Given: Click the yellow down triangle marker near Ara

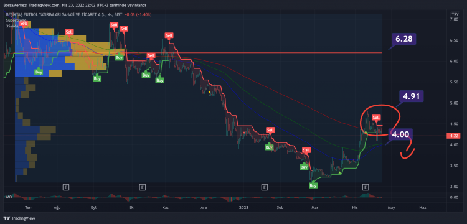Looking at the screenshot, I should pos(209,92).
